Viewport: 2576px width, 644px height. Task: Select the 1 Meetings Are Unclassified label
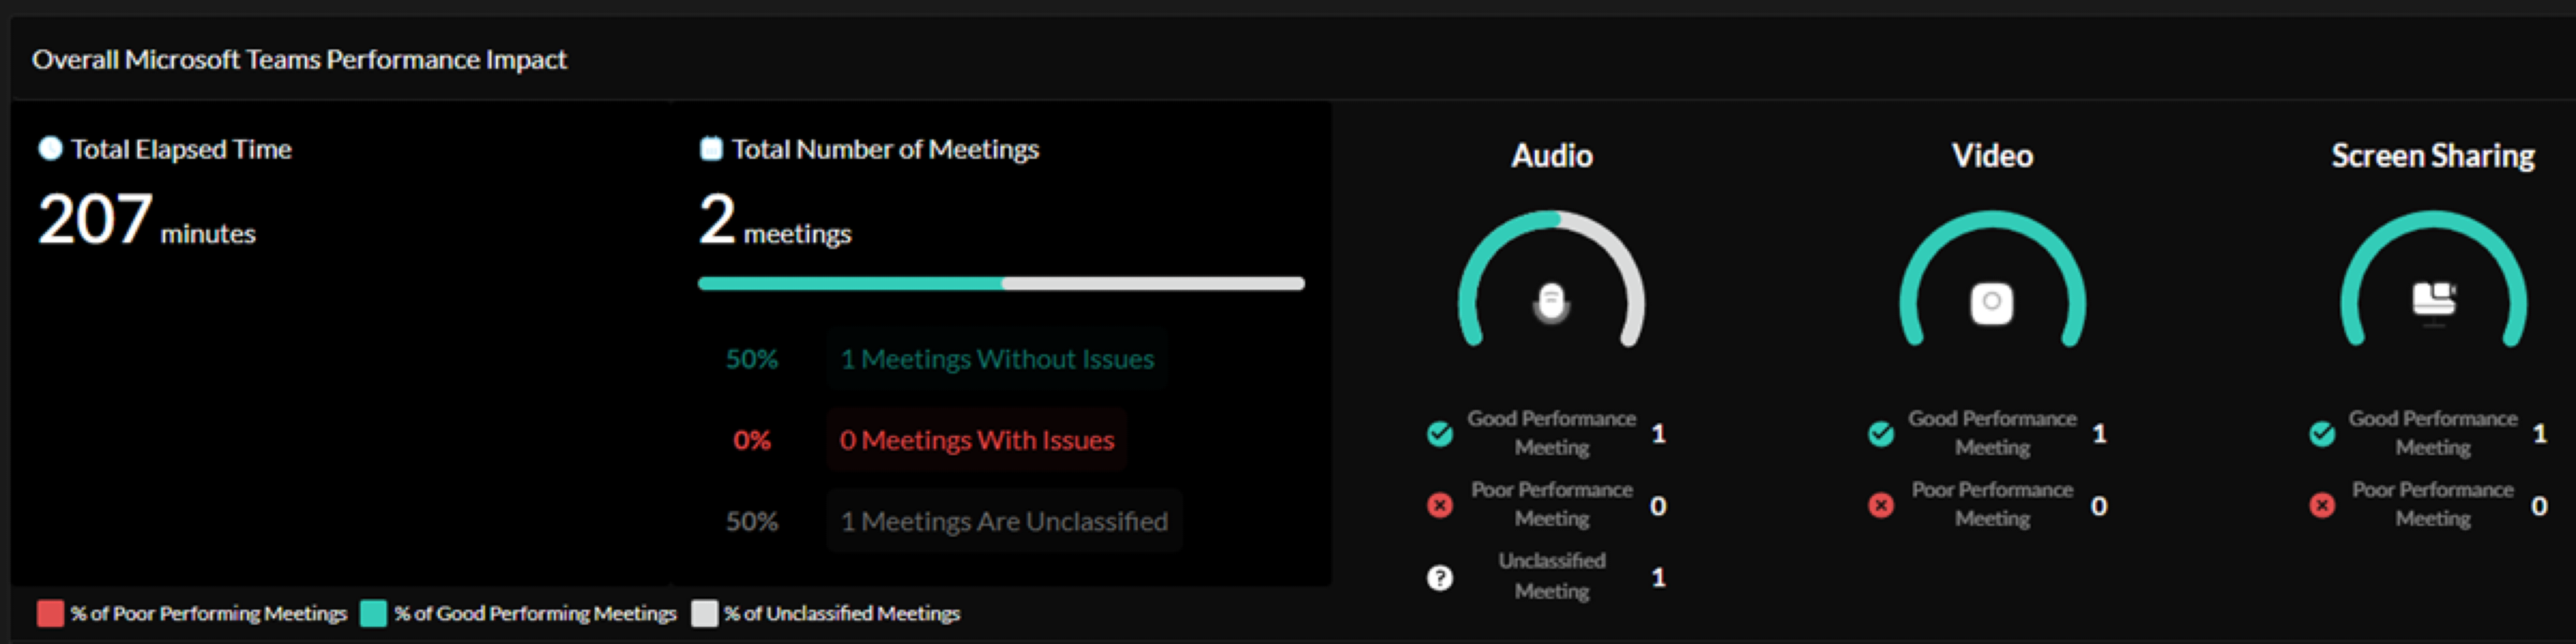[x=1004, y=521]
